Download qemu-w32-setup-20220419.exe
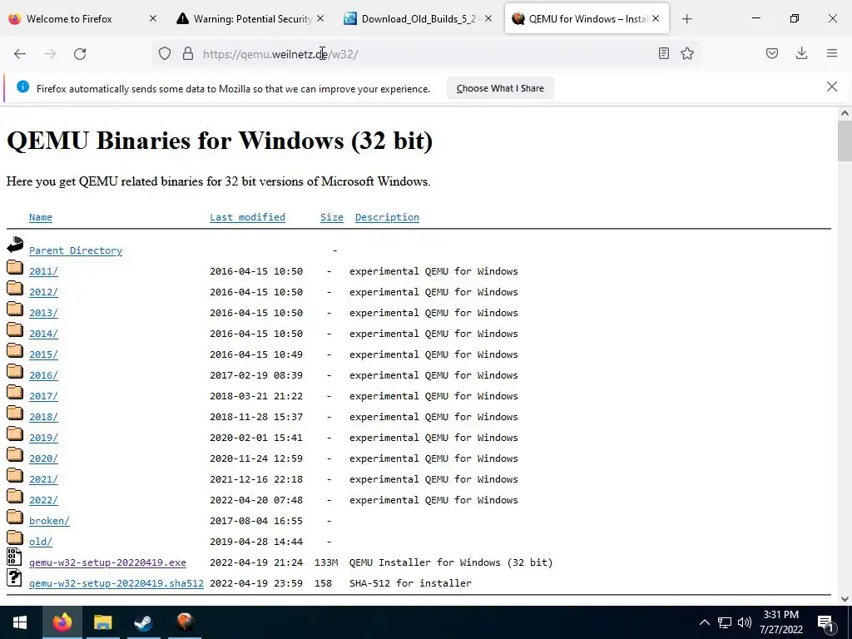The width and height of the screenshot is (852, 639). point(107,562)
